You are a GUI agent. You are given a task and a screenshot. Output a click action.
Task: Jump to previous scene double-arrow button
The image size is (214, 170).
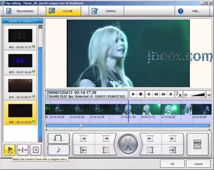coord(106,139)
